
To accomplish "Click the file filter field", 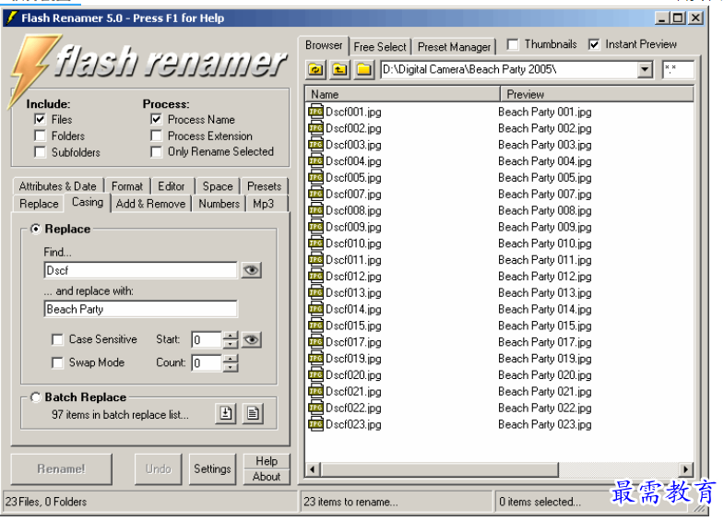I will pyautogui.click(x=678, y=70).
